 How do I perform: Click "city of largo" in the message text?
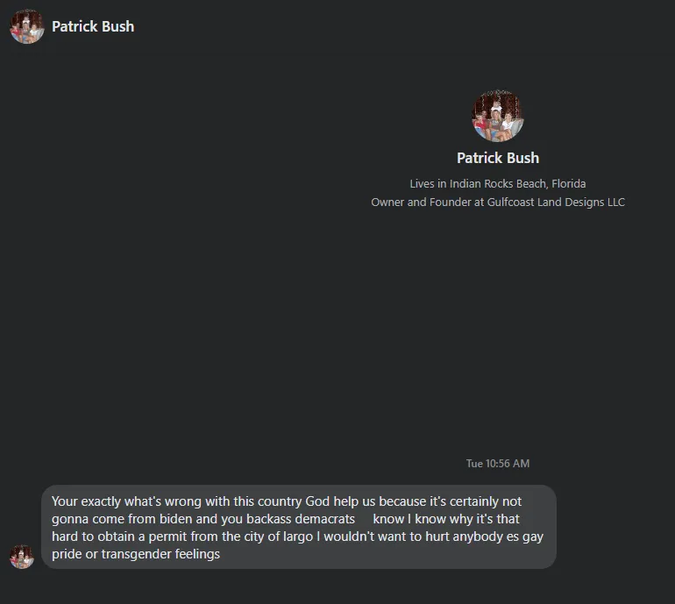(x=333, y=536)
